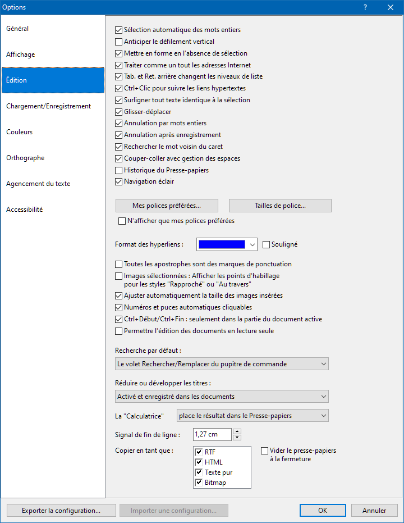Disable Ctrl+Clic pour suivre les liens hypertextes
Image resolution: width=404 pixels, height=523 pixels.
coord(118,88)
